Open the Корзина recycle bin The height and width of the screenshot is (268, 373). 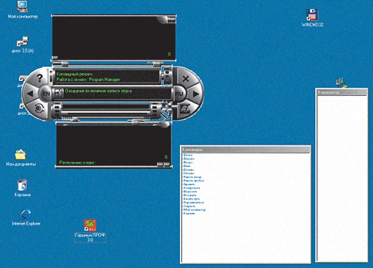point(22,185)
